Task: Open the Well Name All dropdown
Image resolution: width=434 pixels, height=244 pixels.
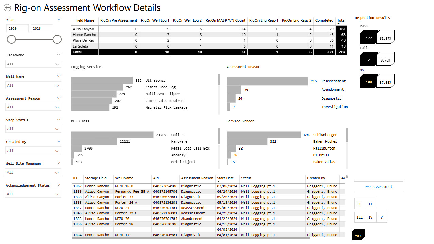Action: pyautogui.click(x=33, y=86)
